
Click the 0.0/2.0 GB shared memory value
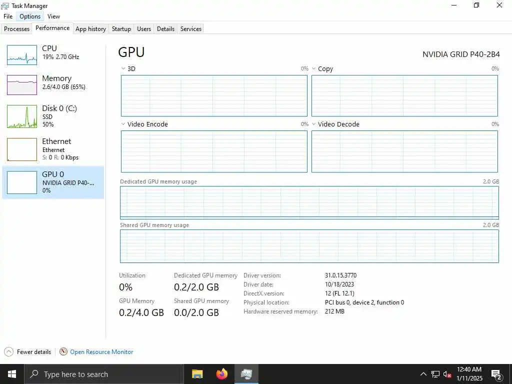(x=196, y=312)
